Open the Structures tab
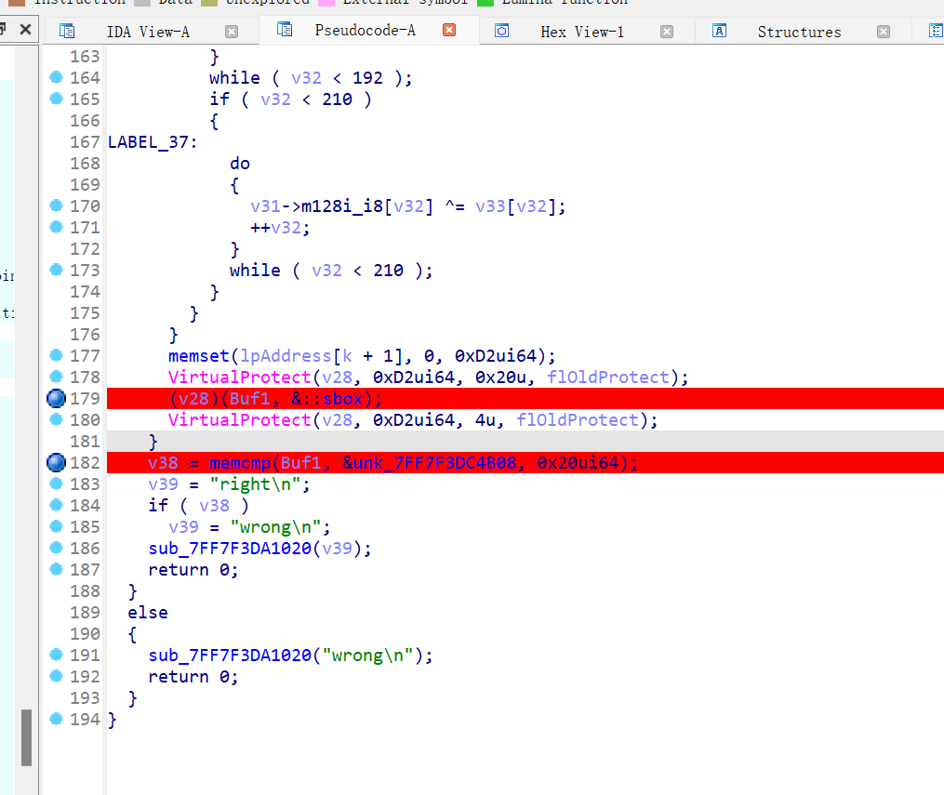The width and height of the screenshot is (944, 795). coord(799,32)
